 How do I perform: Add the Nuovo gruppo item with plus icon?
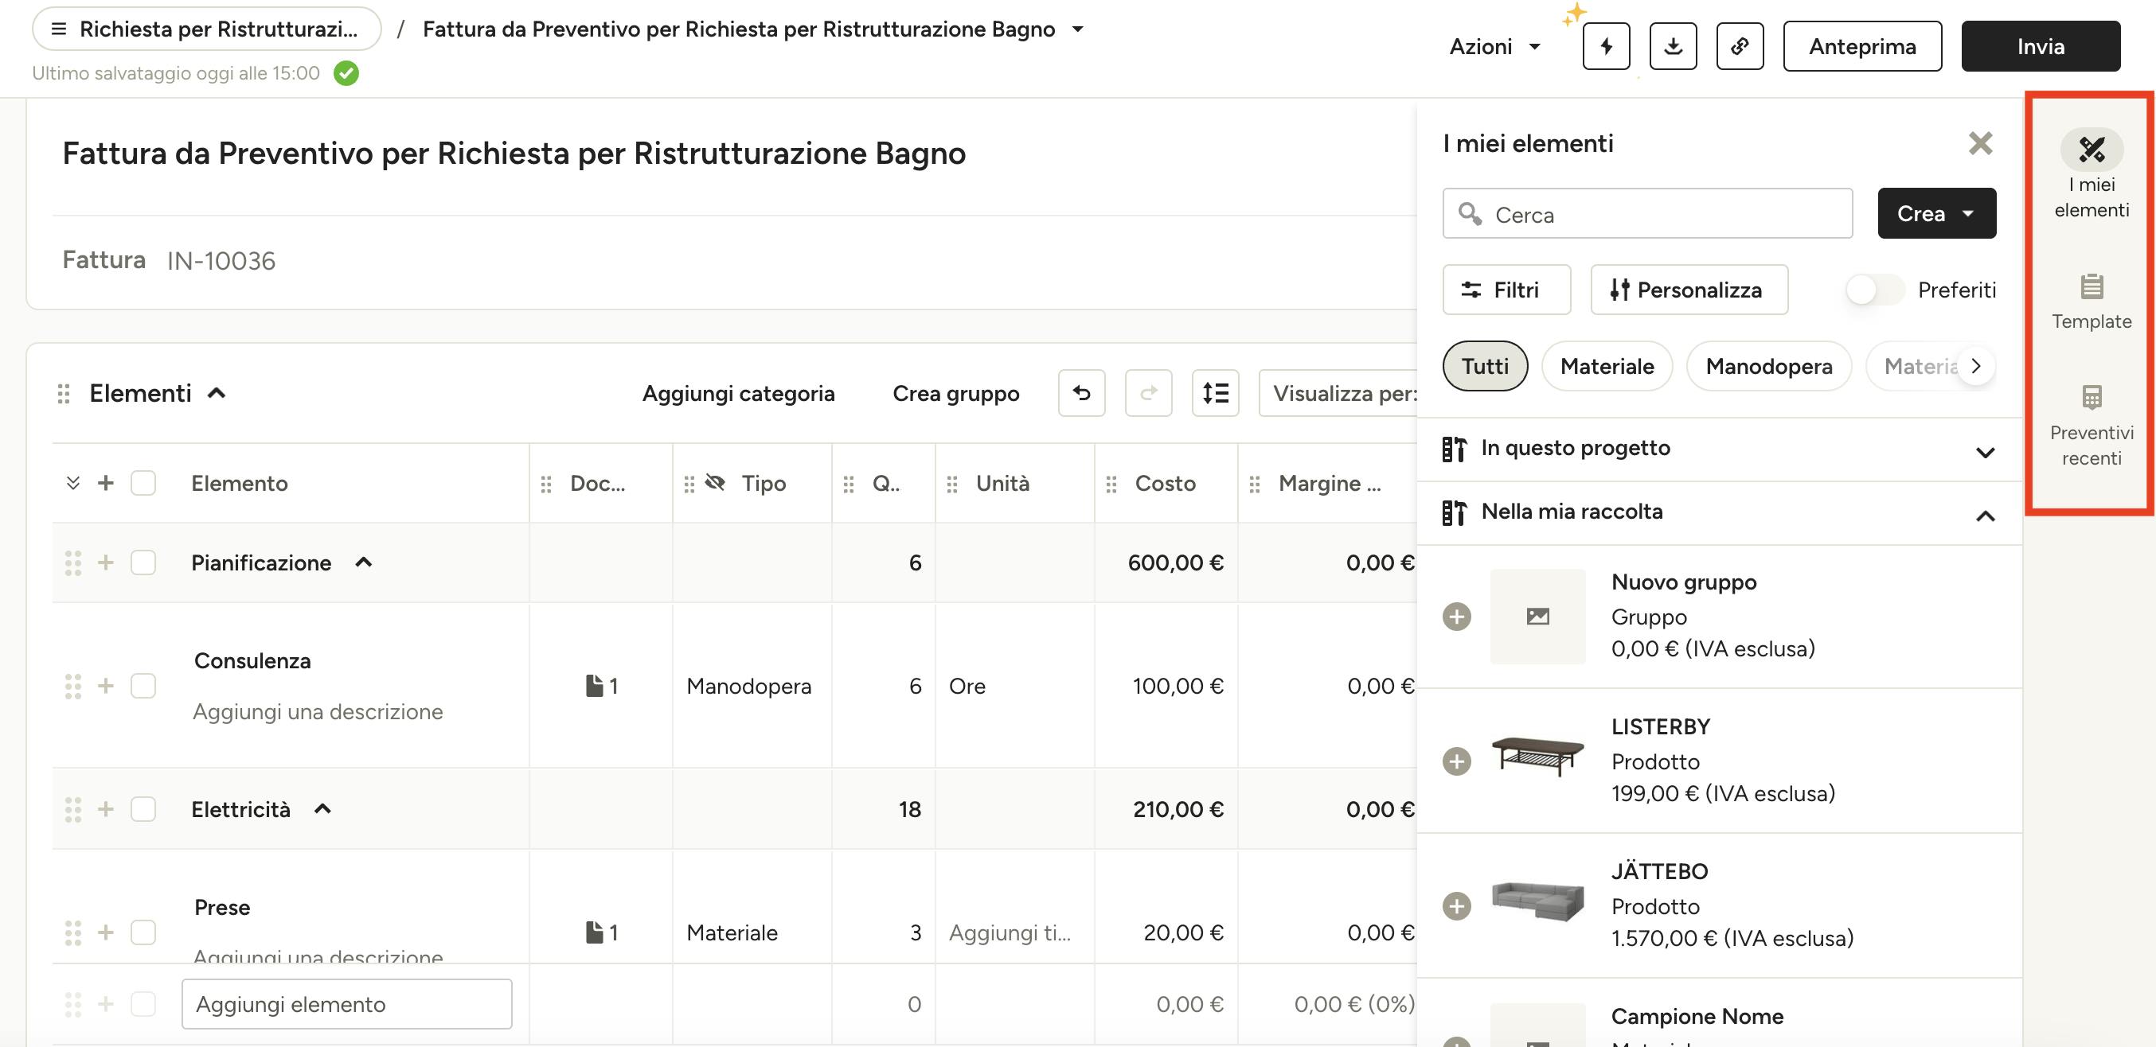click(x=1456, y=617)
